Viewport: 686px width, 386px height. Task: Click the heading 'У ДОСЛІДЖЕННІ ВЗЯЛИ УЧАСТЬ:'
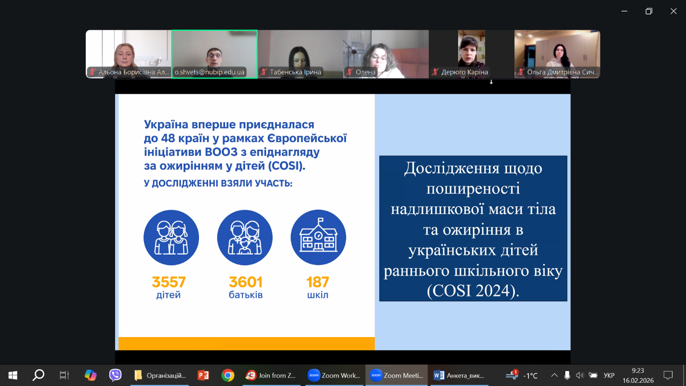(x=218, y=183)
